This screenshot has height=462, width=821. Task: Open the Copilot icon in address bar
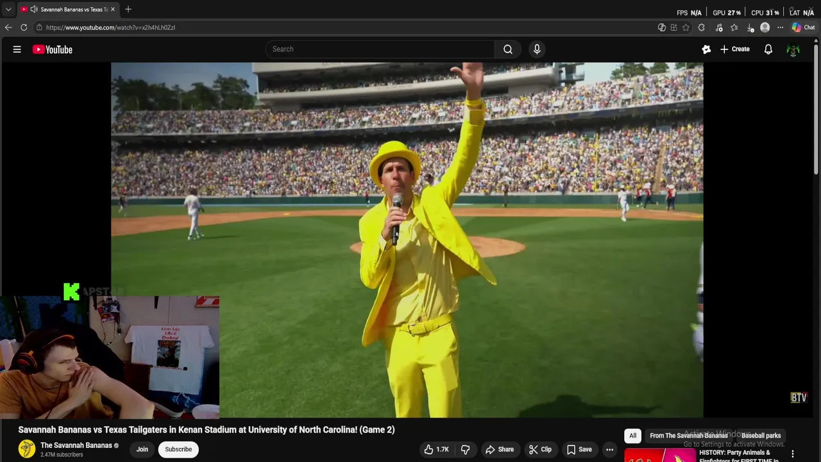point(662,28)
